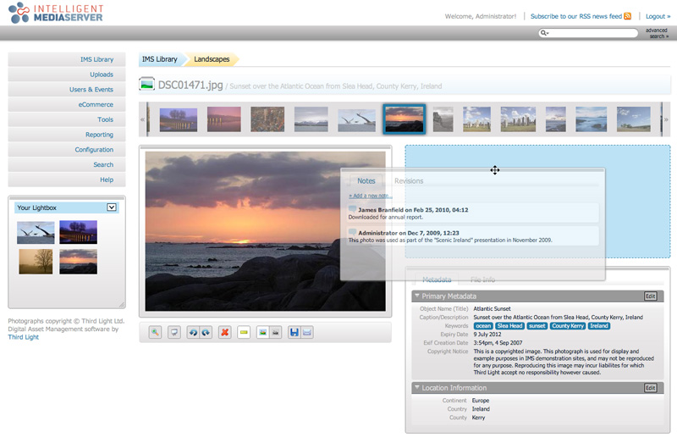Viewport: 677px width, 448px height.
Task: Click the sunset thumbnail in Your Lightbox
Action: 78,262
